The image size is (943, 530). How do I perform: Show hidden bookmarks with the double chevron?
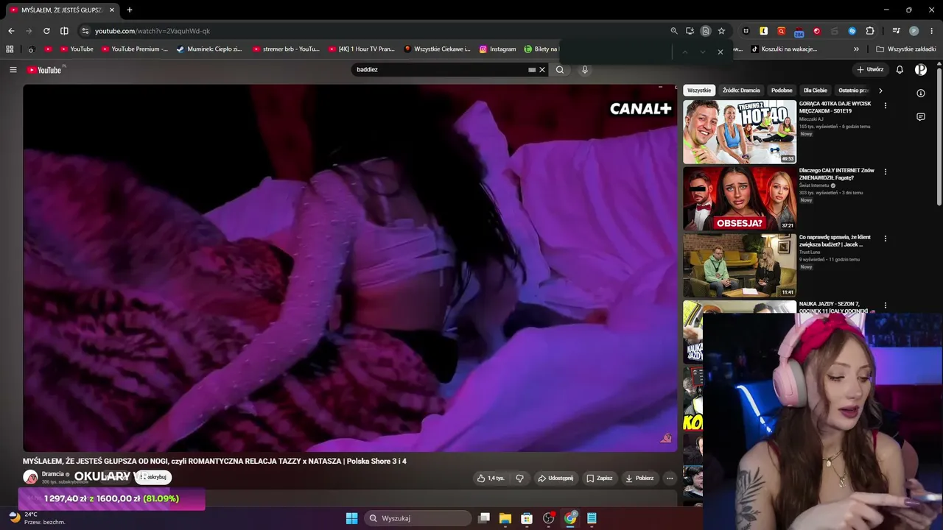(856, 49)
